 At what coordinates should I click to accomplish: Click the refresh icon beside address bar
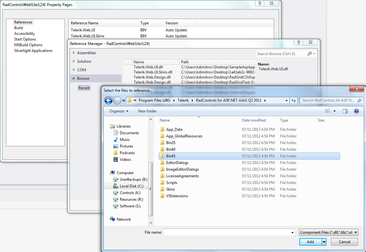pyautogui.click(x=294, y=100)
